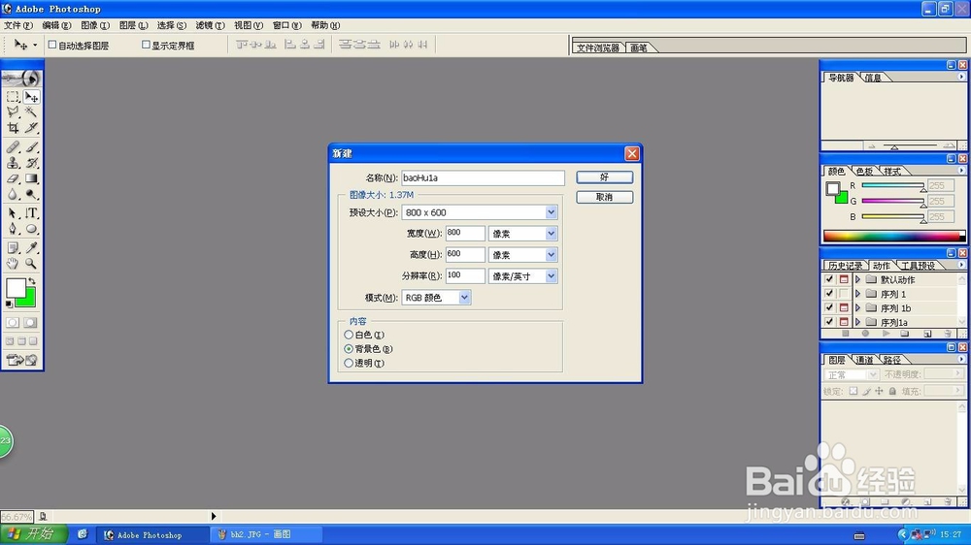This screenshot has height=545, width=971.
Task: Expand 序列 1 action folder
Action: [857, 294]
